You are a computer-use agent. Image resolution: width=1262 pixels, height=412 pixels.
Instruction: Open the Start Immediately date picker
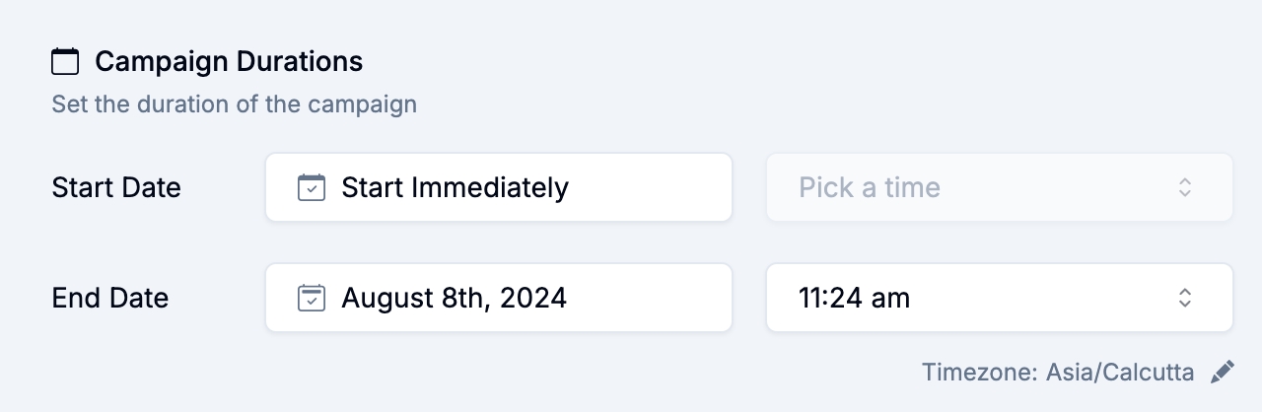[x=498, y=187]
